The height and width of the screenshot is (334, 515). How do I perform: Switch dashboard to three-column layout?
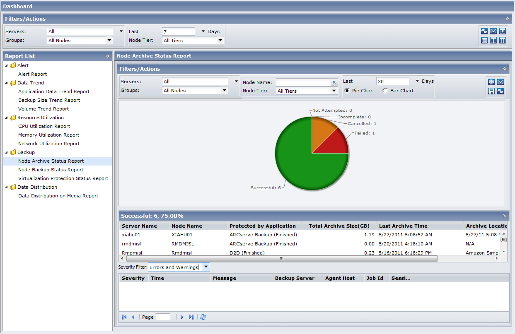click(503, 40)
